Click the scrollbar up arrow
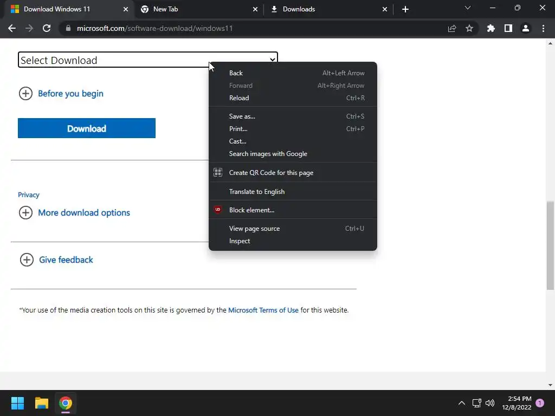This screenshot has height=416, width=555. coord(550,43)
